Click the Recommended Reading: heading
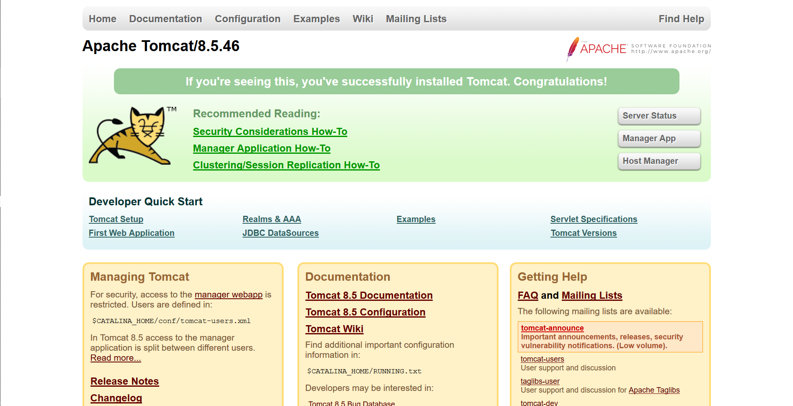Screen dimensions: 793x406 coord(256,114)
